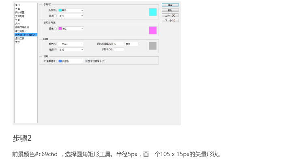292x159 pixels.
Task: Click the gray grid color swatch
Action: tap(153, 46)
